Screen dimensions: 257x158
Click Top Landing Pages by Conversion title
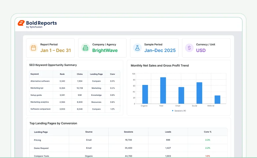coord(53,123)
